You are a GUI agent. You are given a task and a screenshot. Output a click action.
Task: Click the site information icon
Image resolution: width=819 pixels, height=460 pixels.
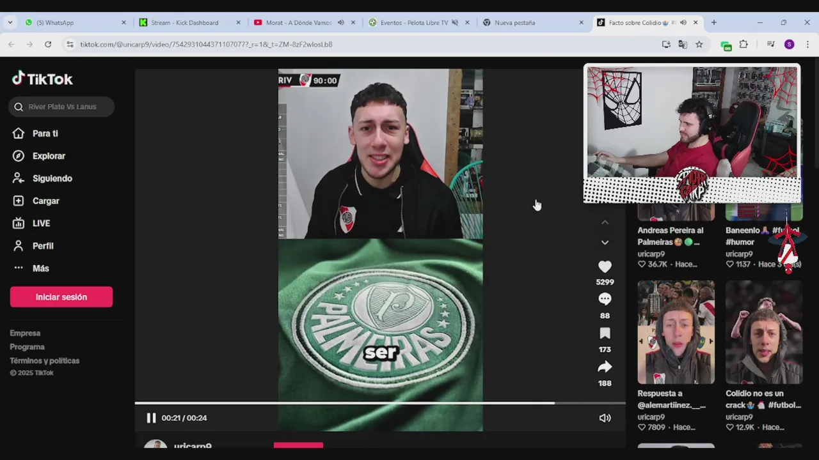click(70, 44)
